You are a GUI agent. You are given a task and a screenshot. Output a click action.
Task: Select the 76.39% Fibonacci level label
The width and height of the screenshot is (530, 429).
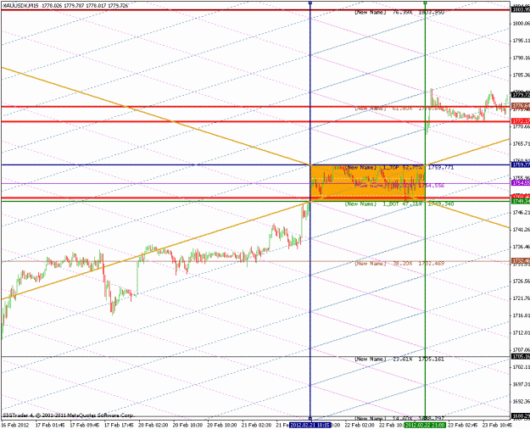[x=399, y=13]
